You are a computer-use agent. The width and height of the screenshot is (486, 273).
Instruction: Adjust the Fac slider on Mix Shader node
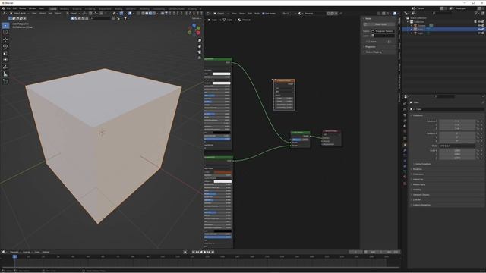click(x=301, y=140)
